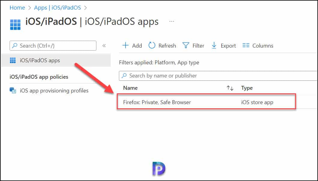Collapse the sidebar with double chevron
Screen dimensions: 318x181
coord(104,46)
